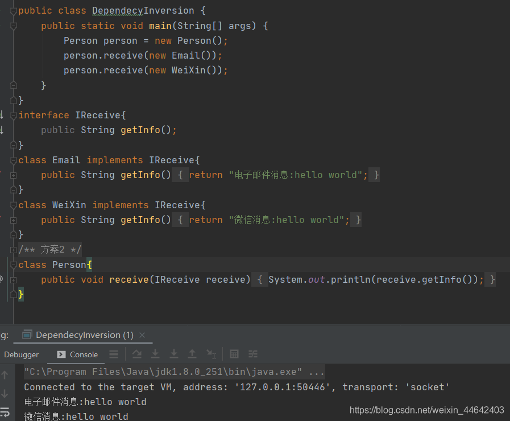
Task: Switch to the Console tab
Action: click(x=77, y=354)
